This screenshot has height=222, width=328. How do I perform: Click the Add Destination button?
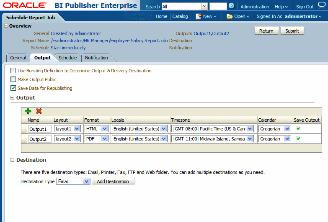pos(113,181)
